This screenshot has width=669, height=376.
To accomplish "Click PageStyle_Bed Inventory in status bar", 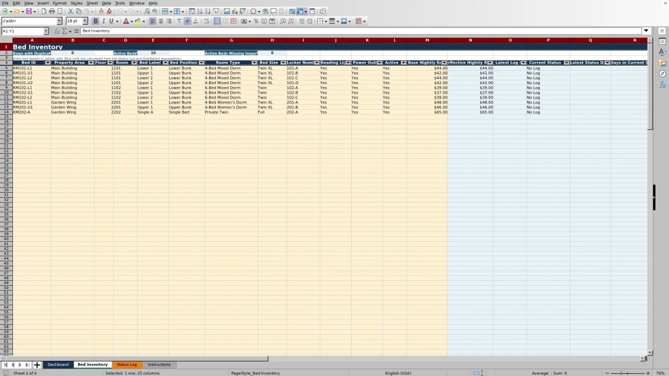I will [255, 373].
